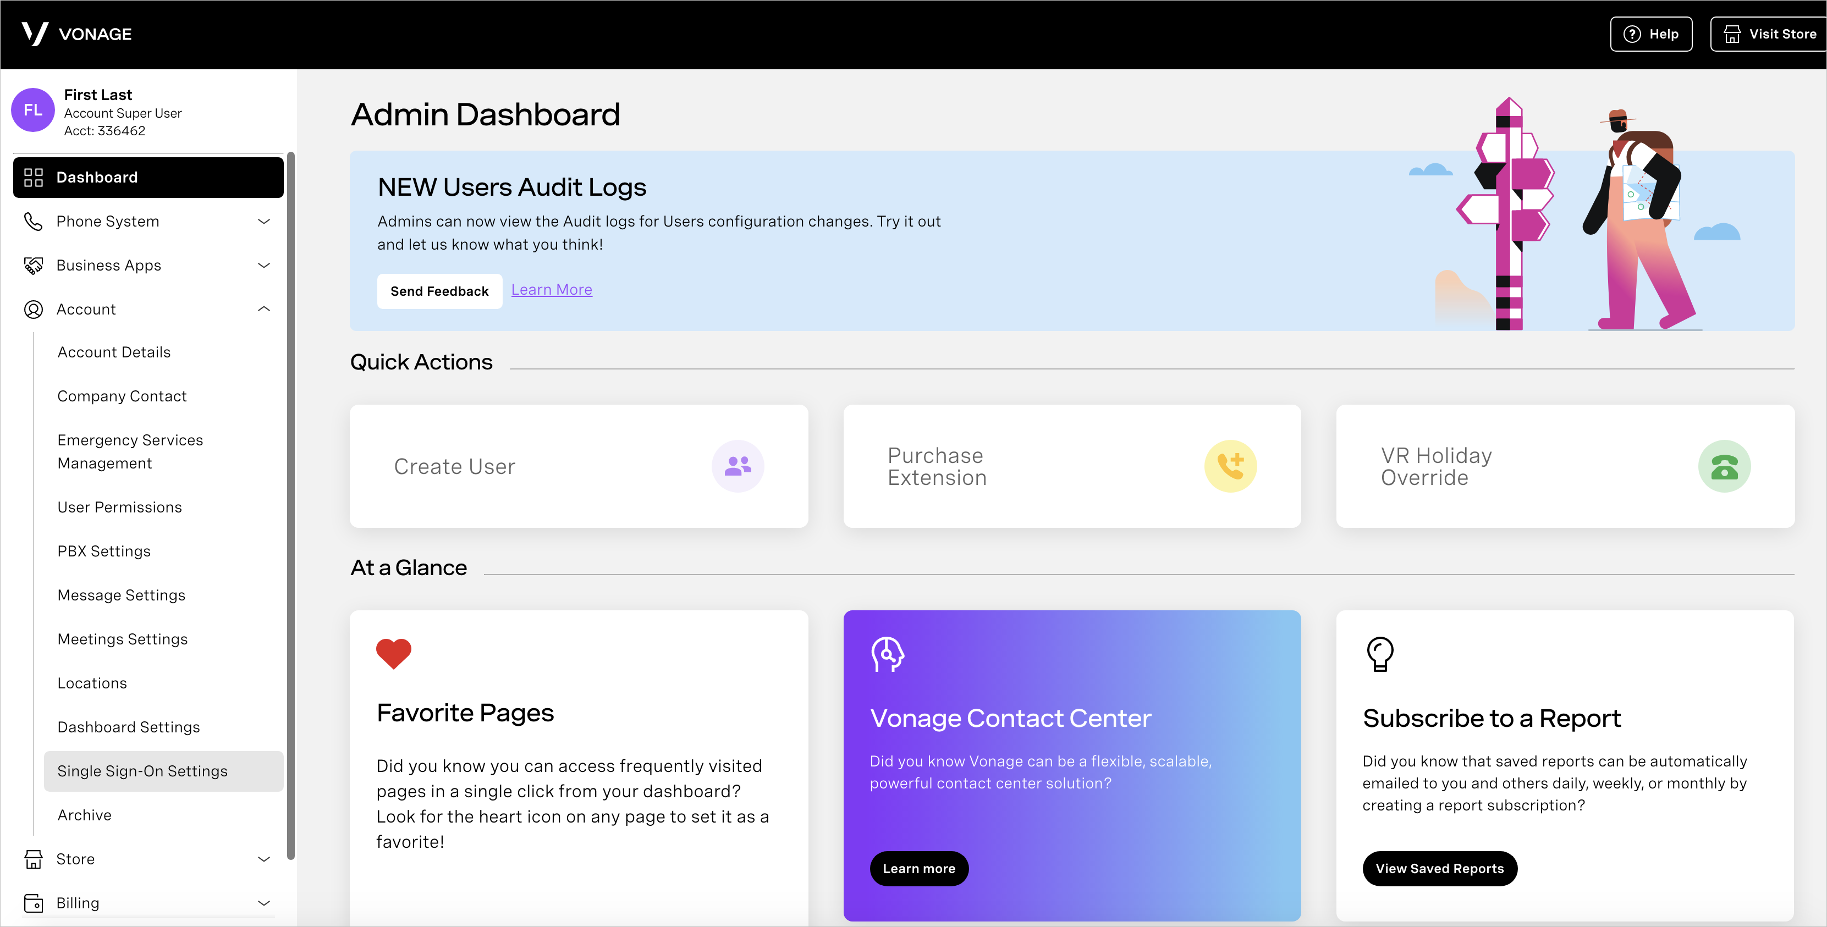Click the Dashboard navigation icon

(33, 178)
